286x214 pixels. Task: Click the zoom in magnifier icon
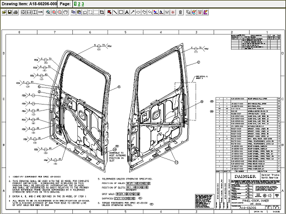(54, 12)
